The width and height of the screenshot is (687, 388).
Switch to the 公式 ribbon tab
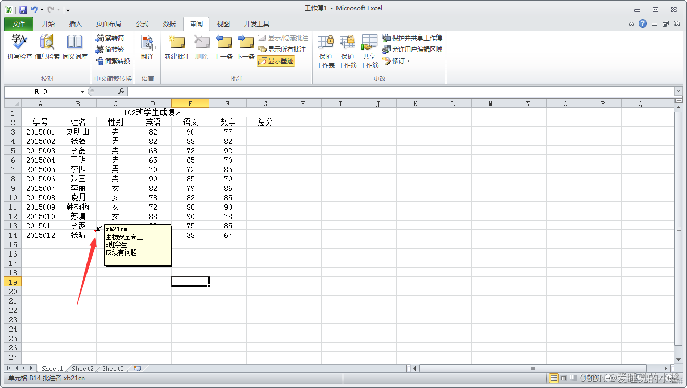(142, 23)
